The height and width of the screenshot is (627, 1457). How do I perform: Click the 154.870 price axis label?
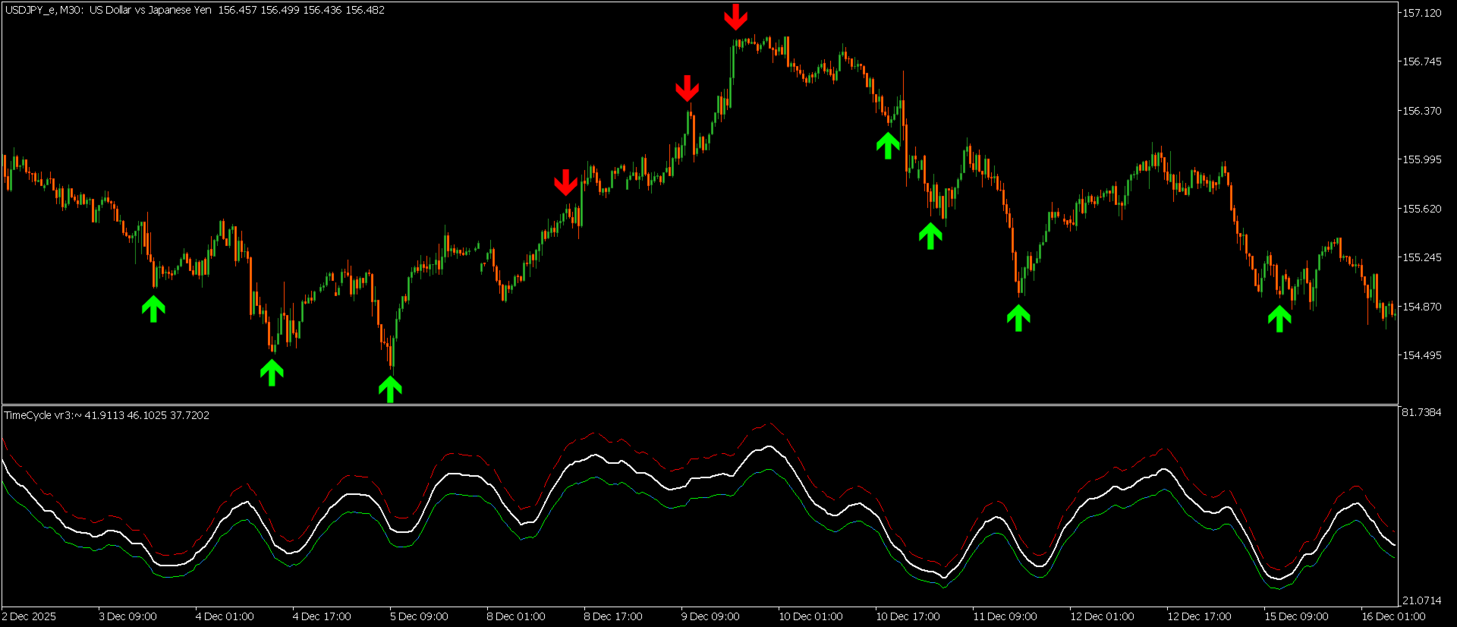coord(1421,307)
